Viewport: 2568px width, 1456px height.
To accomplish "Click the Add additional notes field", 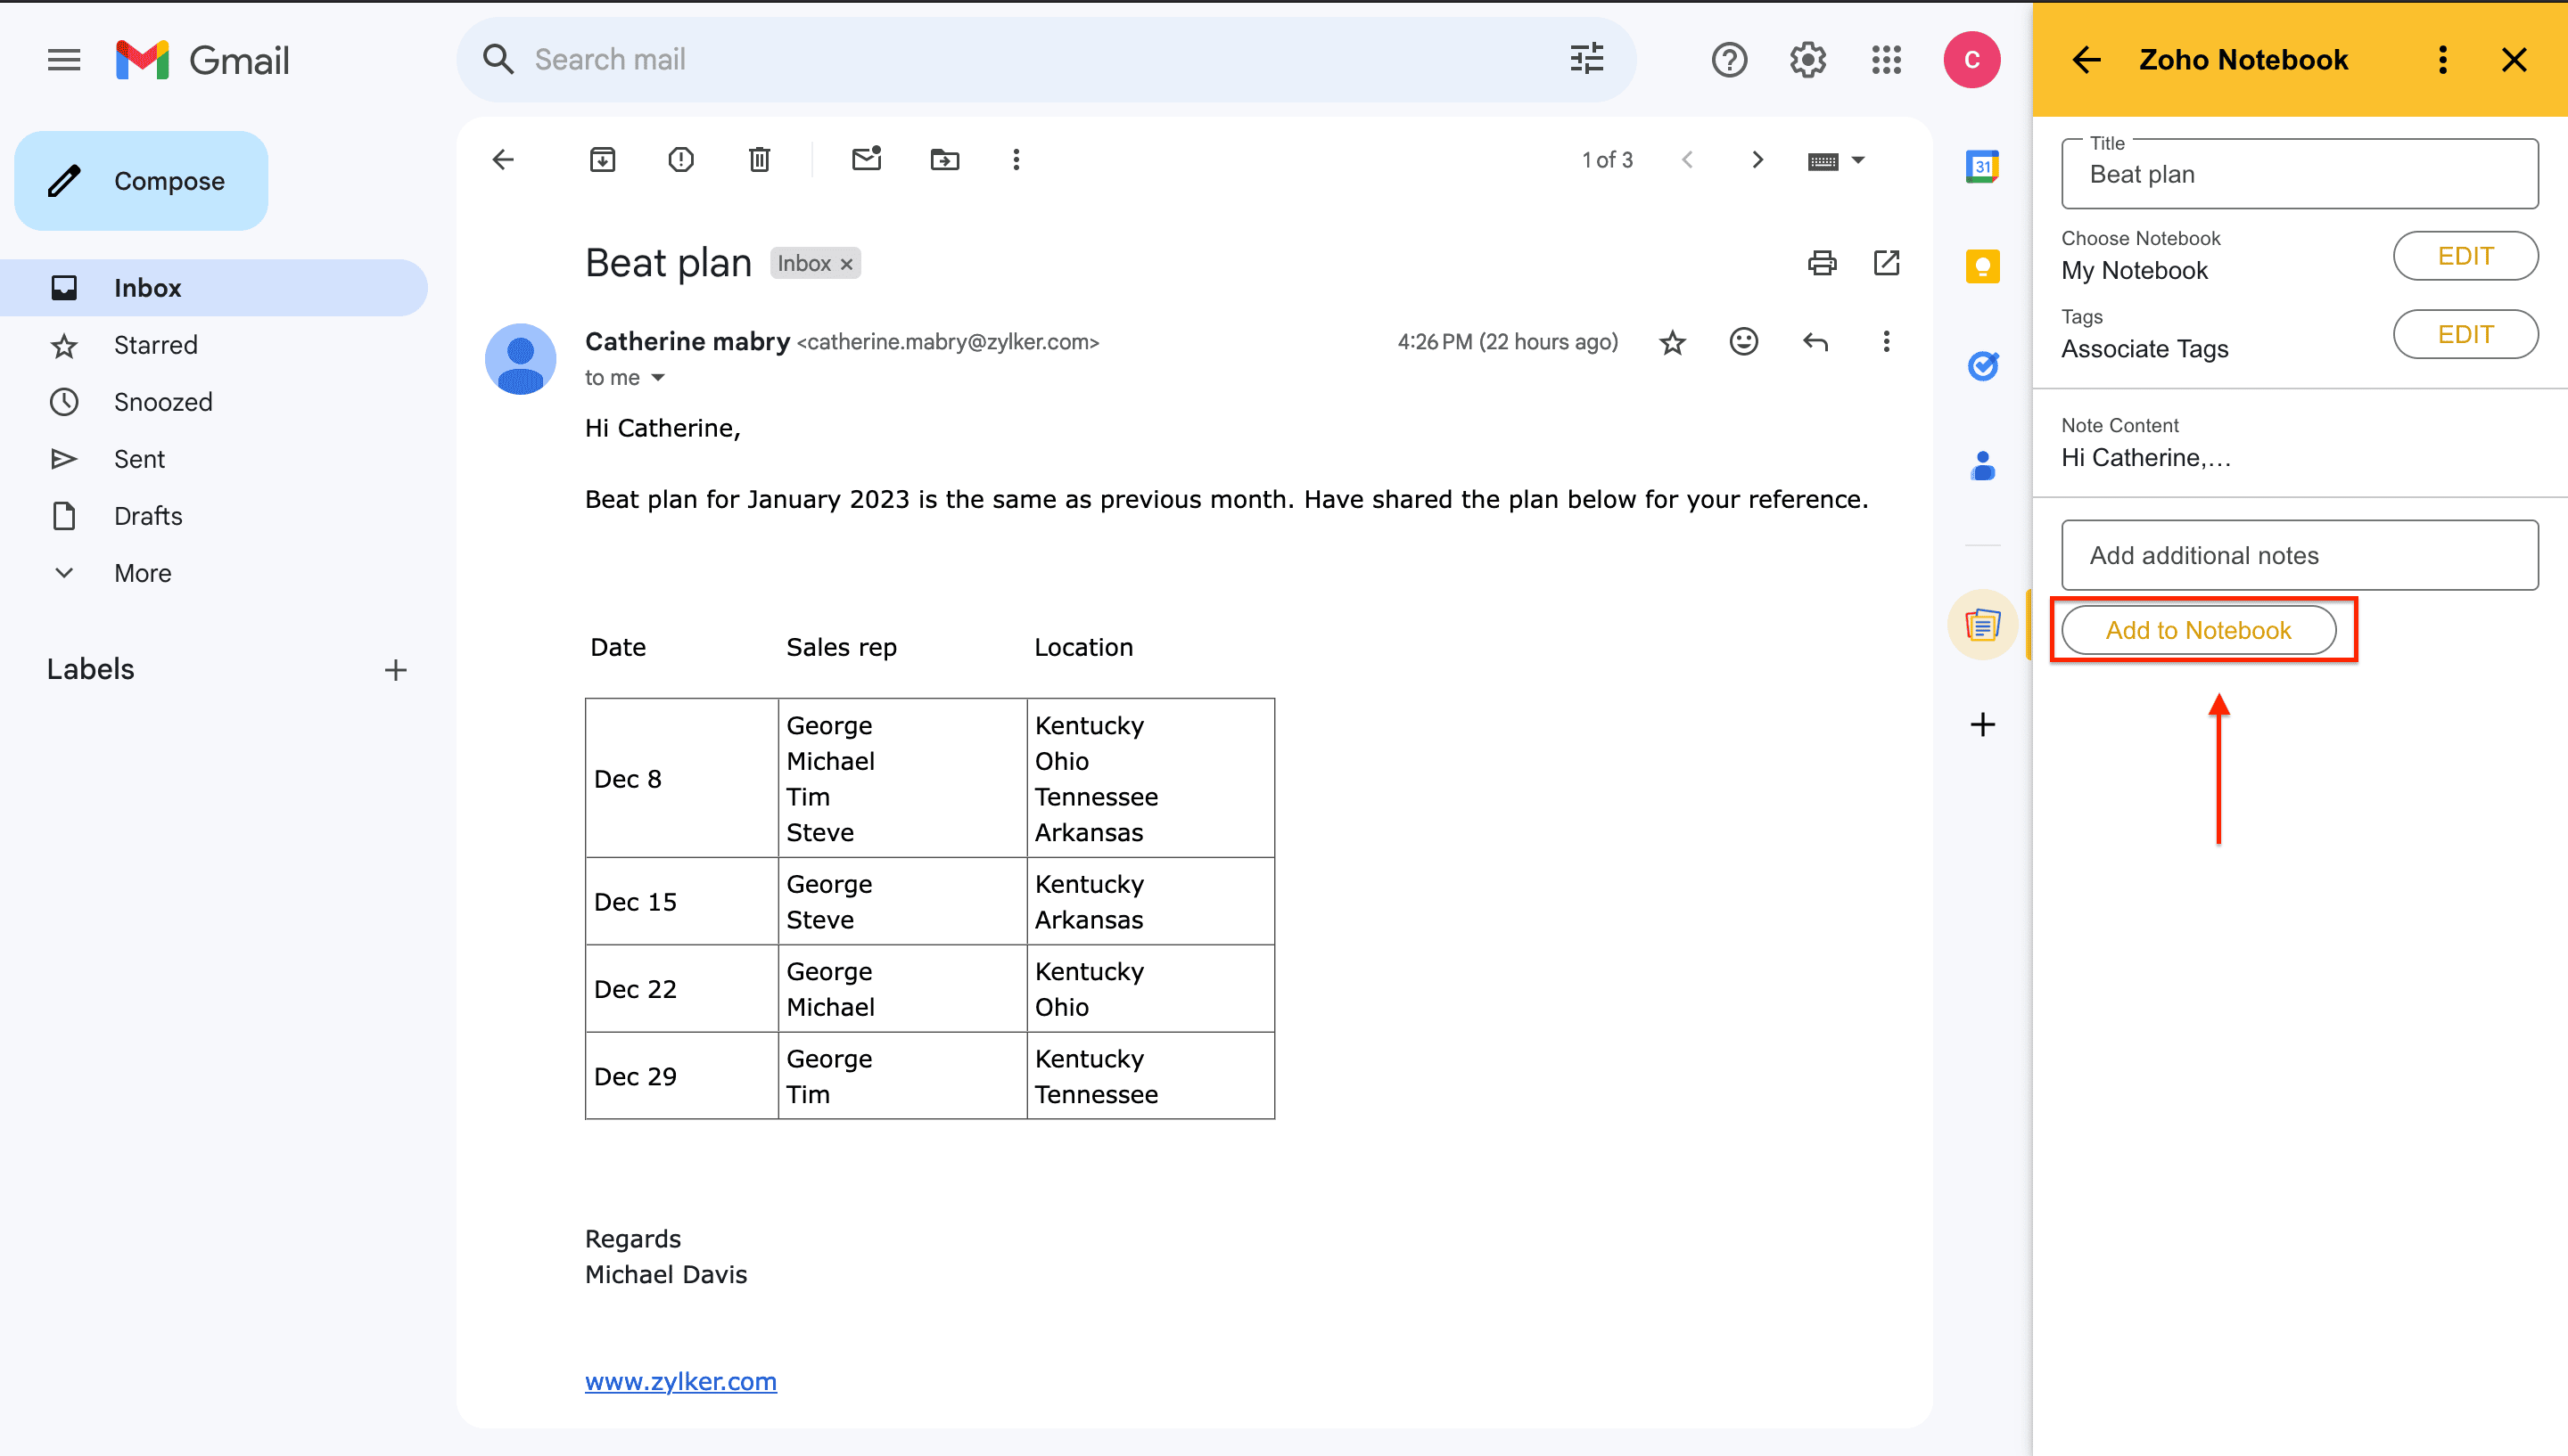I will click(2299, 555).
